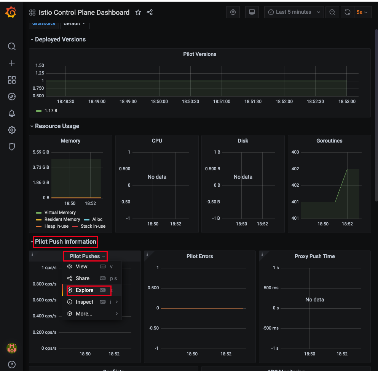Toggle the 1.17.8 legend series
This screenshot has height=371, width=378.
tap(47, 111)
